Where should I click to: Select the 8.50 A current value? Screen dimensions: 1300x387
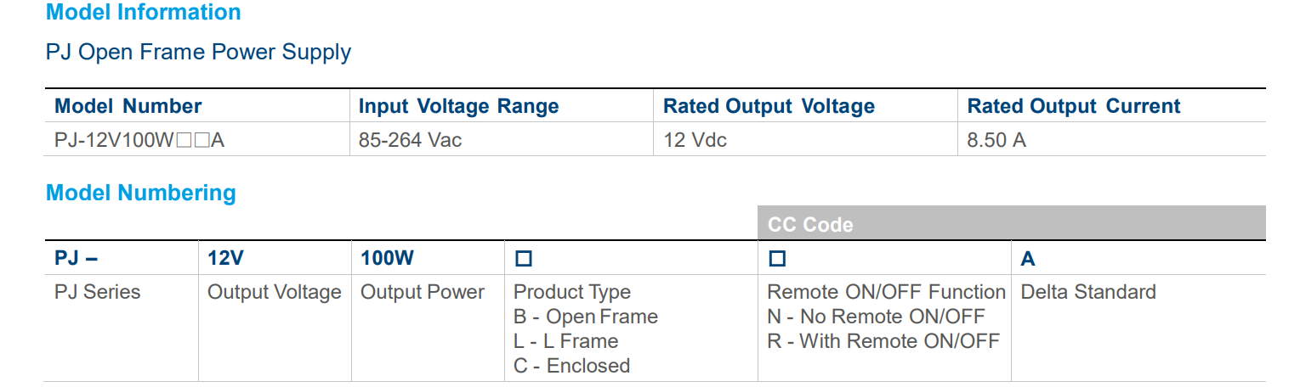tap(996, 140)
